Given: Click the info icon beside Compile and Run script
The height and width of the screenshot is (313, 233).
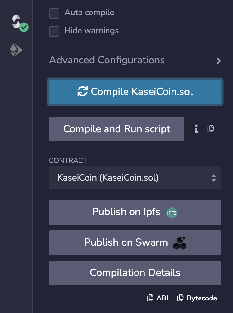Looking at the screenshot, I should 196,129.
